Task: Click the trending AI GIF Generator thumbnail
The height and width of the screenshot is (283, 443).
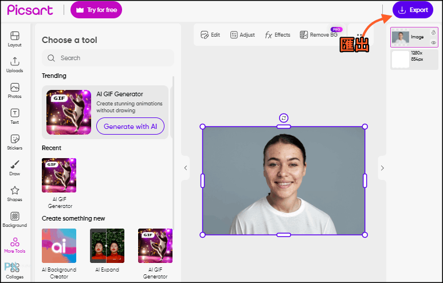Action: point(69,112)
